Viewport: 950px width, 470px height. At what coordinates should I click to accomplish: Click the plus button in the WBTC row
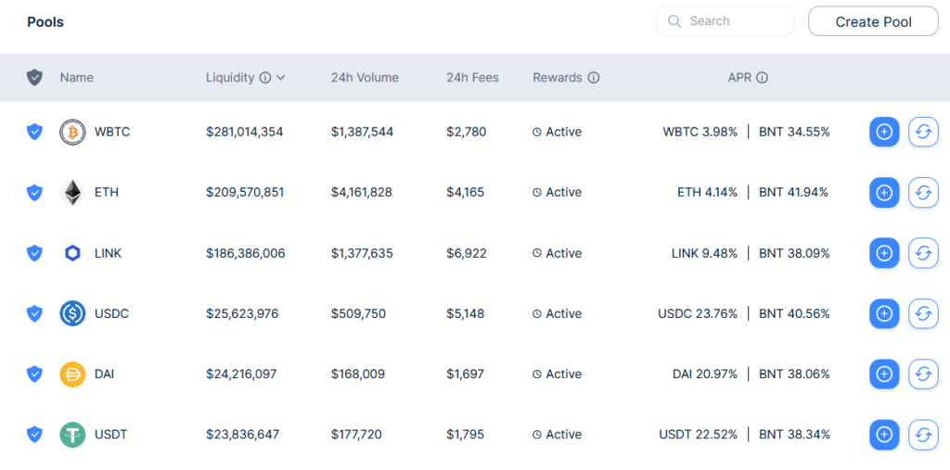coord(884,132)
